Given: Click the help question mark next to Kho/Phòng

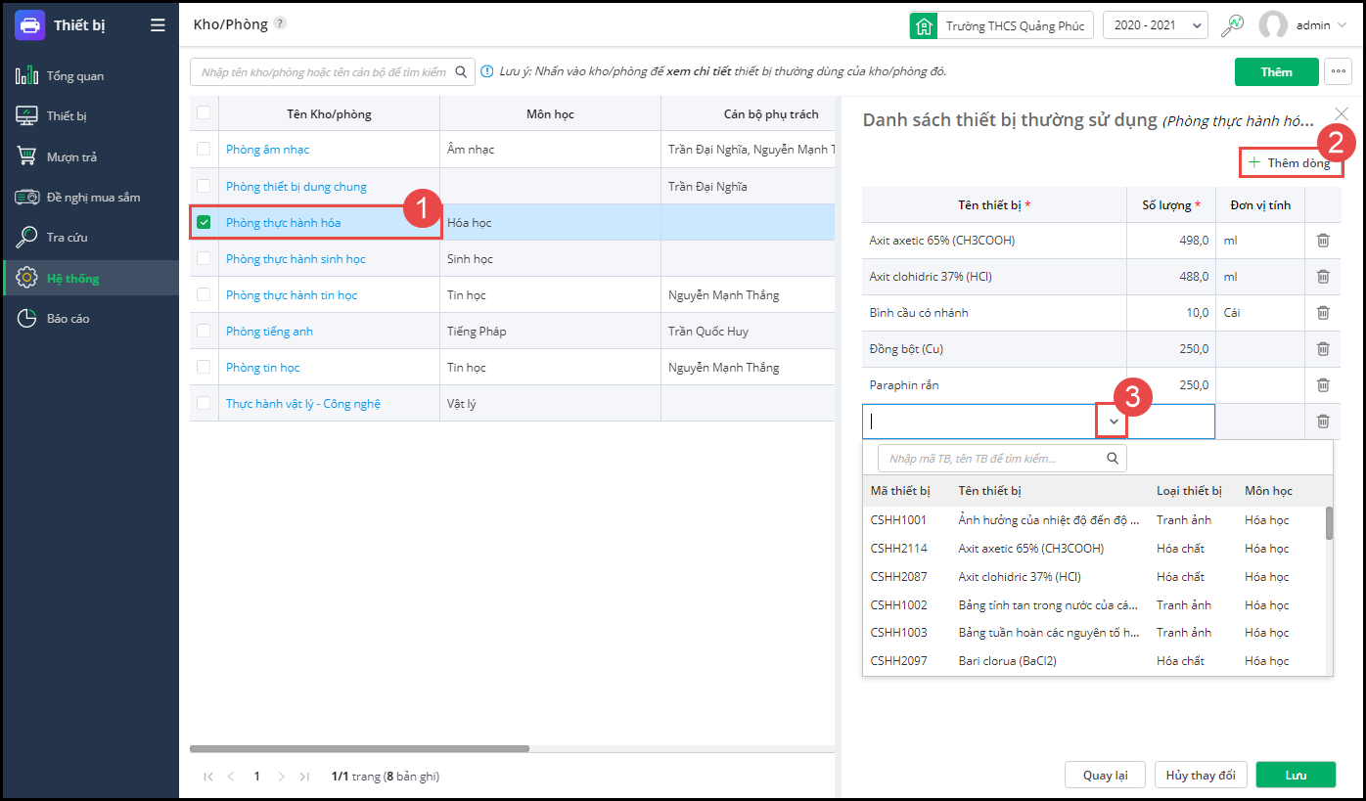Looking at the screenshot, I should [281, 23].
